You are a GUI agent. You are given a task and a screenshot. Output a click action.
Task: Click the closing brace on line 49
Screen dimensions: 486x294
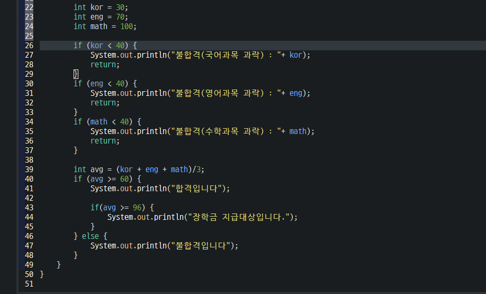tap(59, 265)
